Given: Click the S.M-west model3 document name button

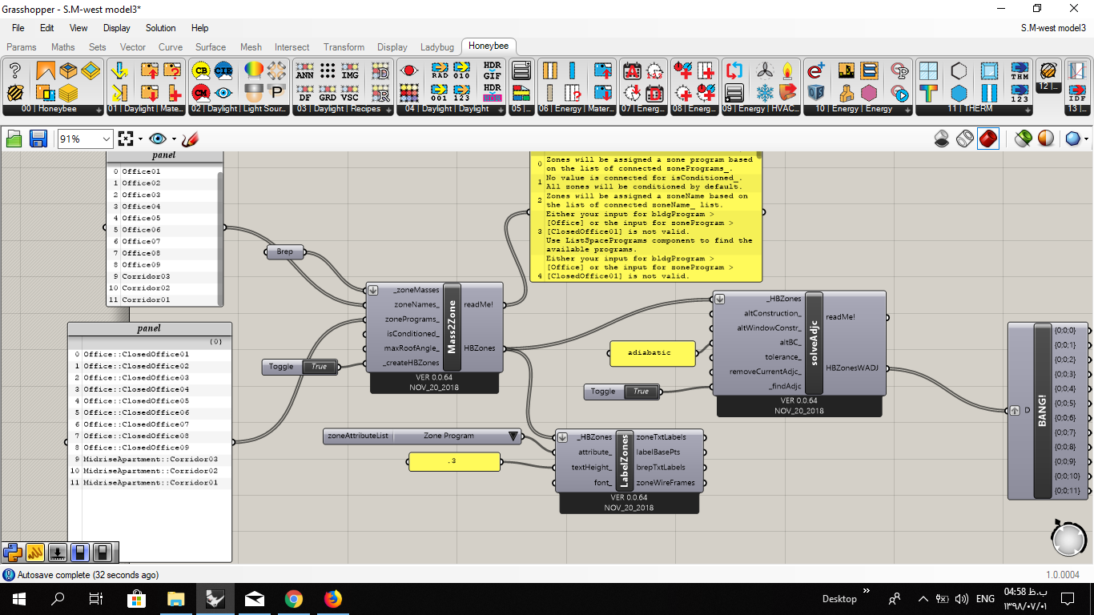Looking at the screenshot, I should (x=1053, y=28).
